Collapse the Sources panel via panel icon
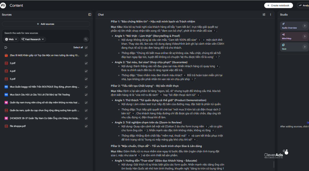This screenshot has width=309, height=171. (90, 15)
